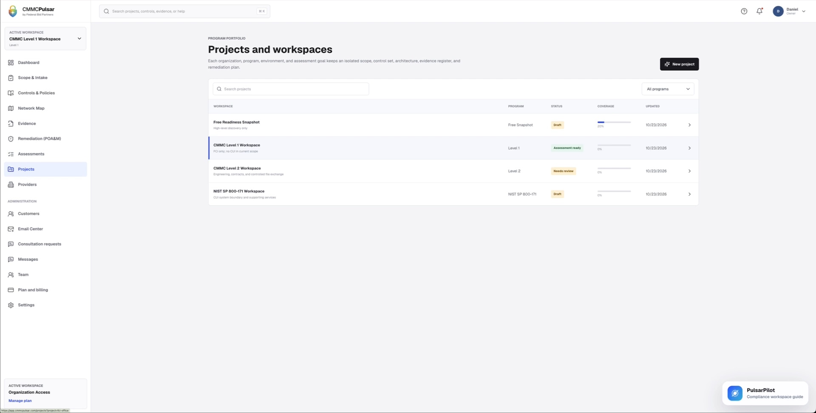Click the magnifier icon in global search
Screen dimensions: 816x413
tap(106, 11)
